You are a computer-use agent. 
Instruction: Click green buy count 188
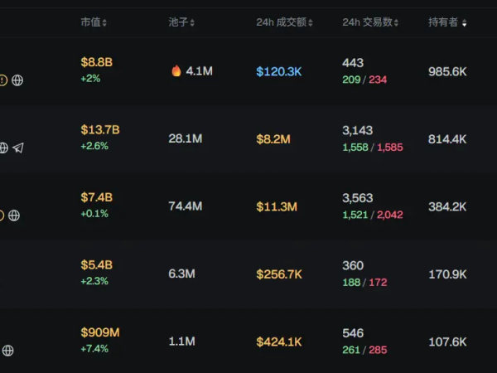[351, 283]
